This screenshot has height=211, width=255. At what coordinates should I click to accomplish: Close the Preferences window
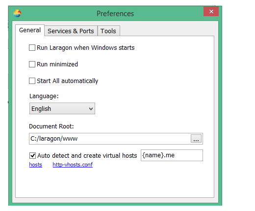(211, 11)
